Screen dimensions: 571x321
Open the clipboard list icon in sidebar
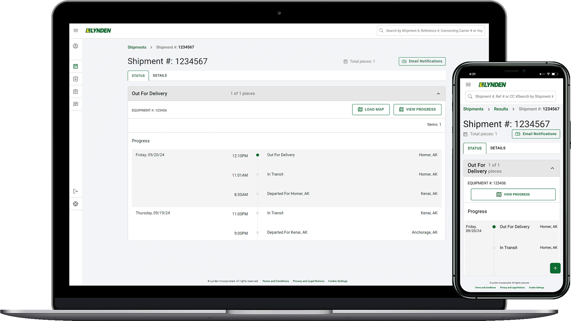pyautogui.click(x=76, y=91)
